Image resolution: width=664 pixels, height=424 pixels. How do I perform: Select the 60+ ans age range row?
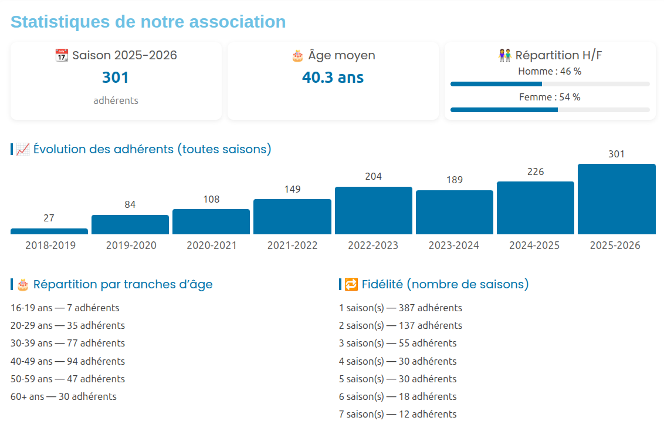pos(63,396)
